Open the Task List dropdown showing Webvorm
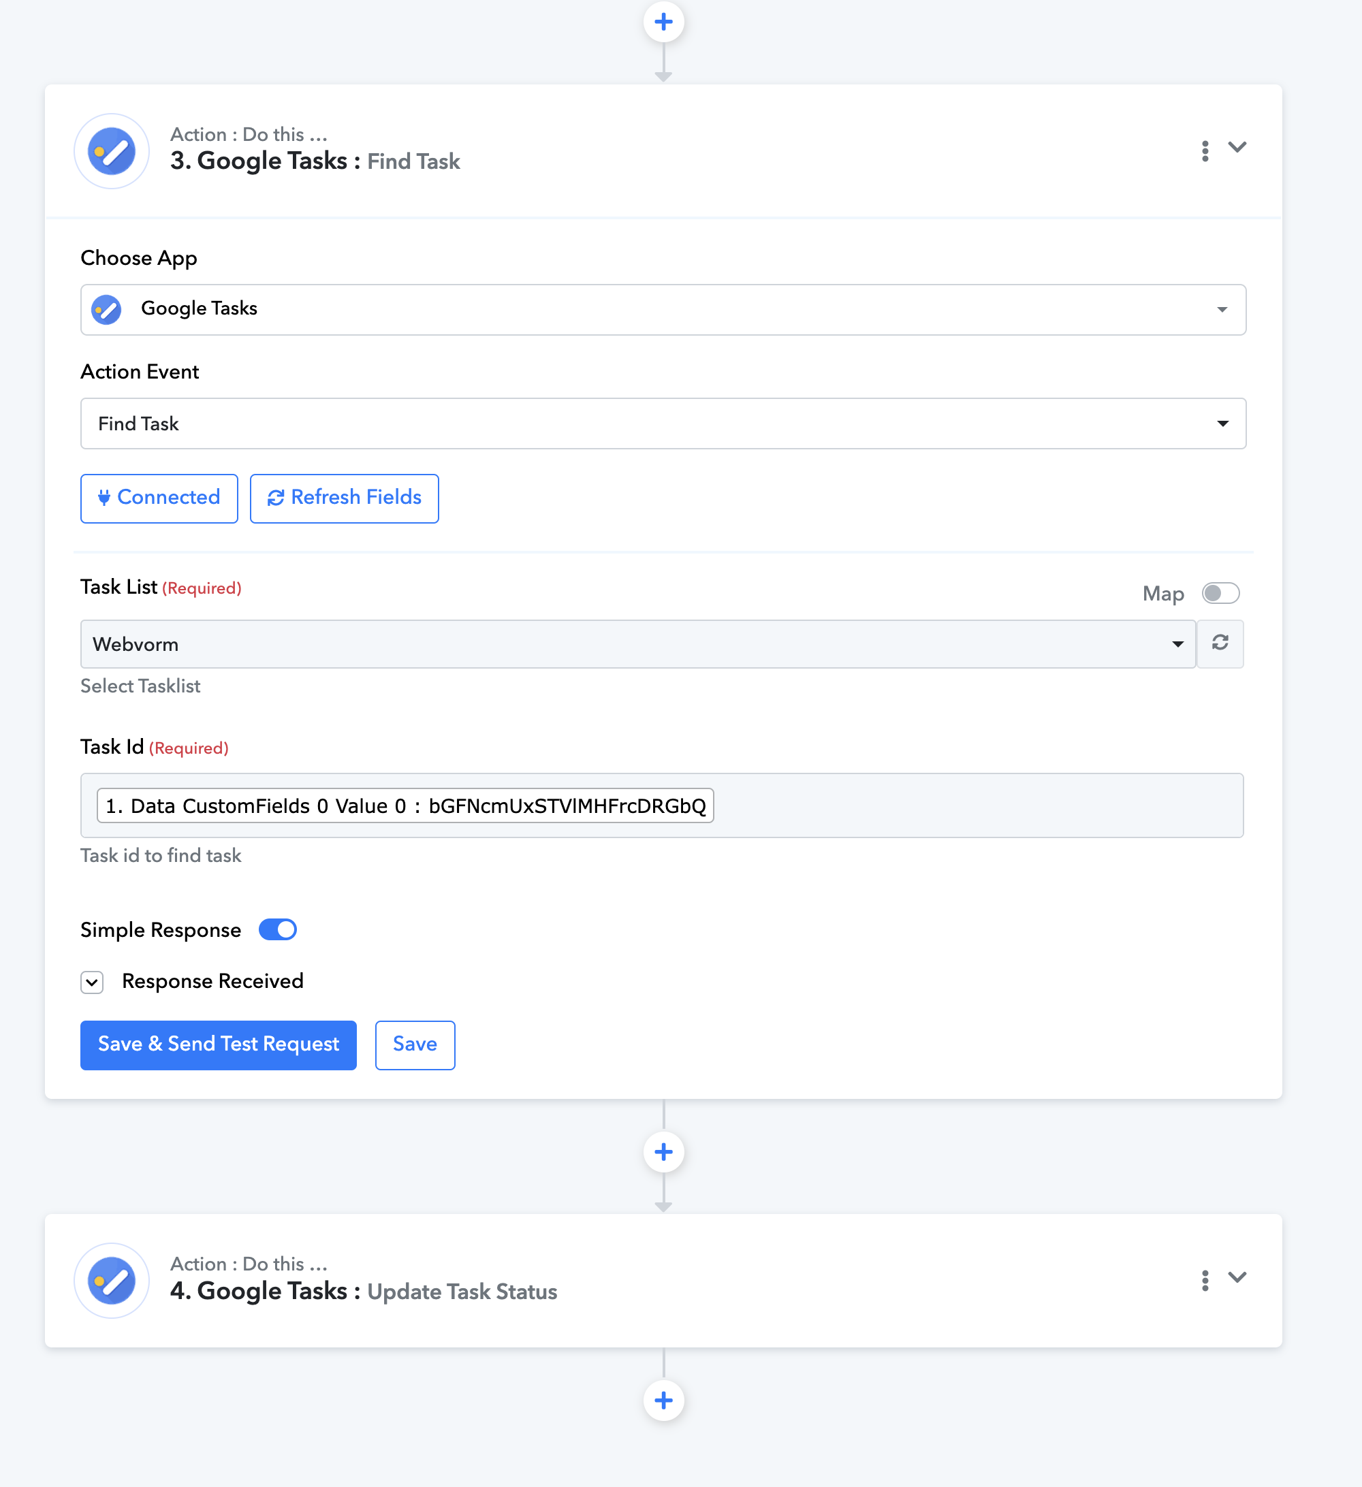This screenshot has height=1487, width=1362. [637, 644]
